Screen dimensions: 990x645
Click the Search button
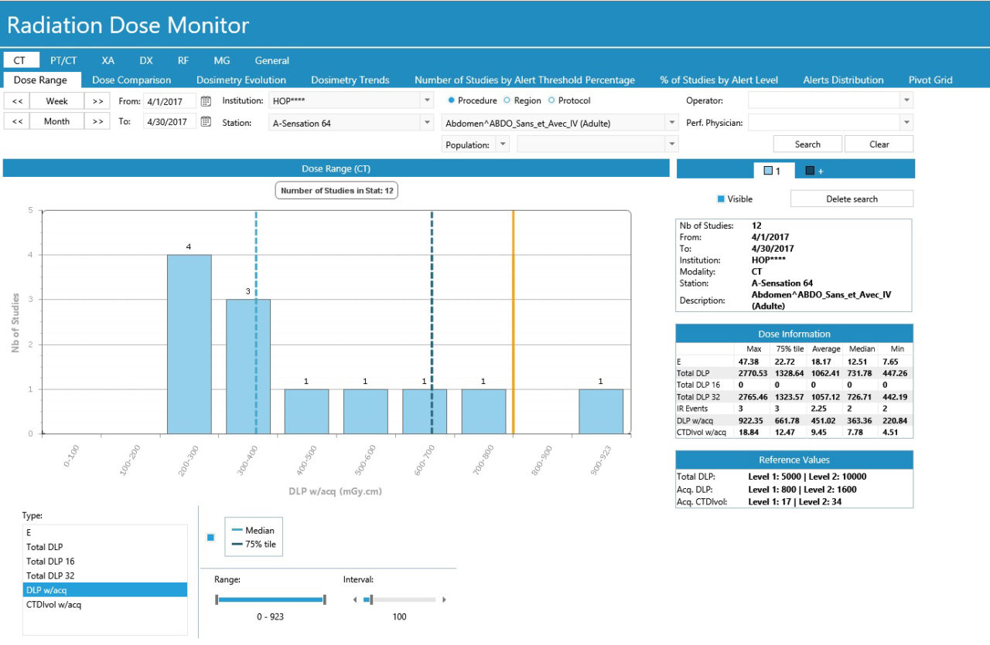click(807, 144)
